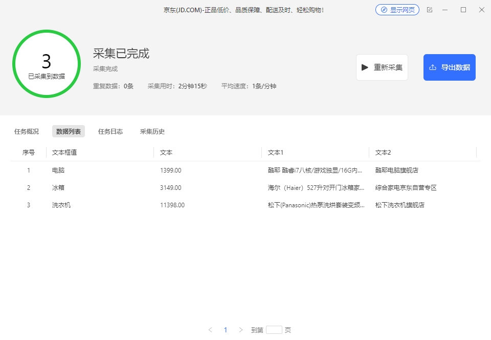Minimize the collection window

click(445, 10)
